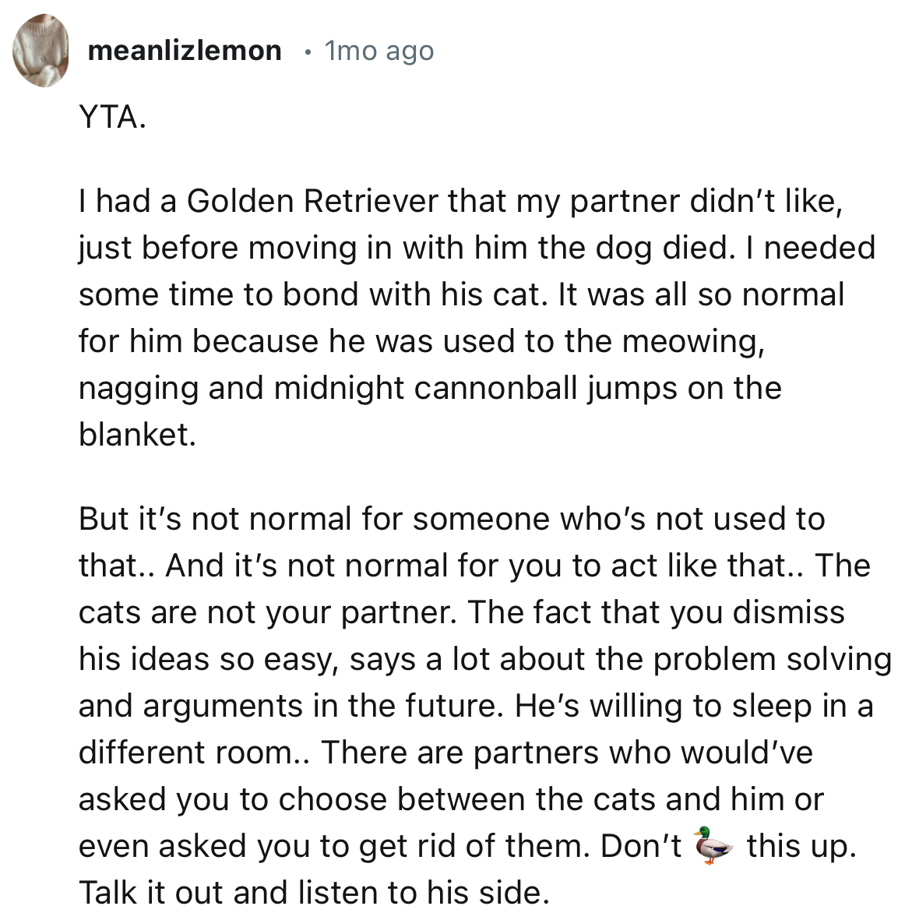Click the meanlizlemon profile avatar
This screenshot has height=920, width=905.
pos(40,51)
